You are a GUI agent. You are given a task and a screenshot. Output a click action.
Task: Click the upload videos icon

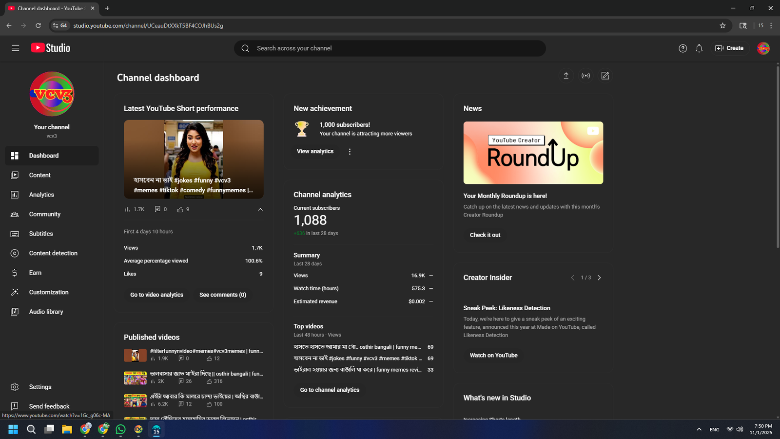point(566,76)
